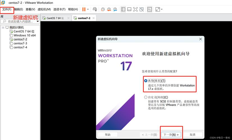
Task: Open Snapshot Manager wrench clock icon
Action: pyautogui.click(x=115, y=10)
